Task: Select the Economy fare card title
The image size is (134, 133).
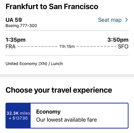Action: point(48,112)
